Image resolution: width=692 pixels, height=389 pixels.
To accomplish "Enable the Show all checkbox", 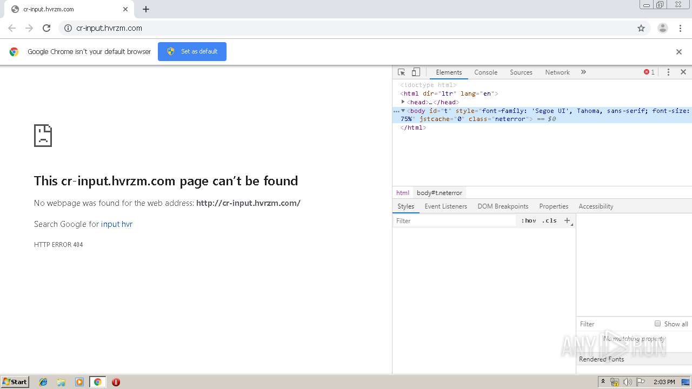I will [658, 324].
